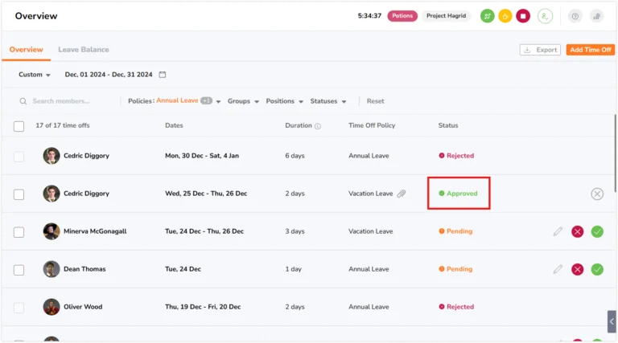The image size is (618, 343).
Task: Expand the side panel chevron
Action: point(612,321)
